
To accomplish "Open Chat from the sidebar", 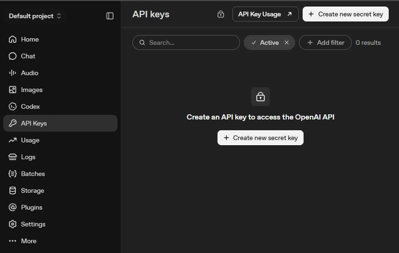I will click(28, 56).
